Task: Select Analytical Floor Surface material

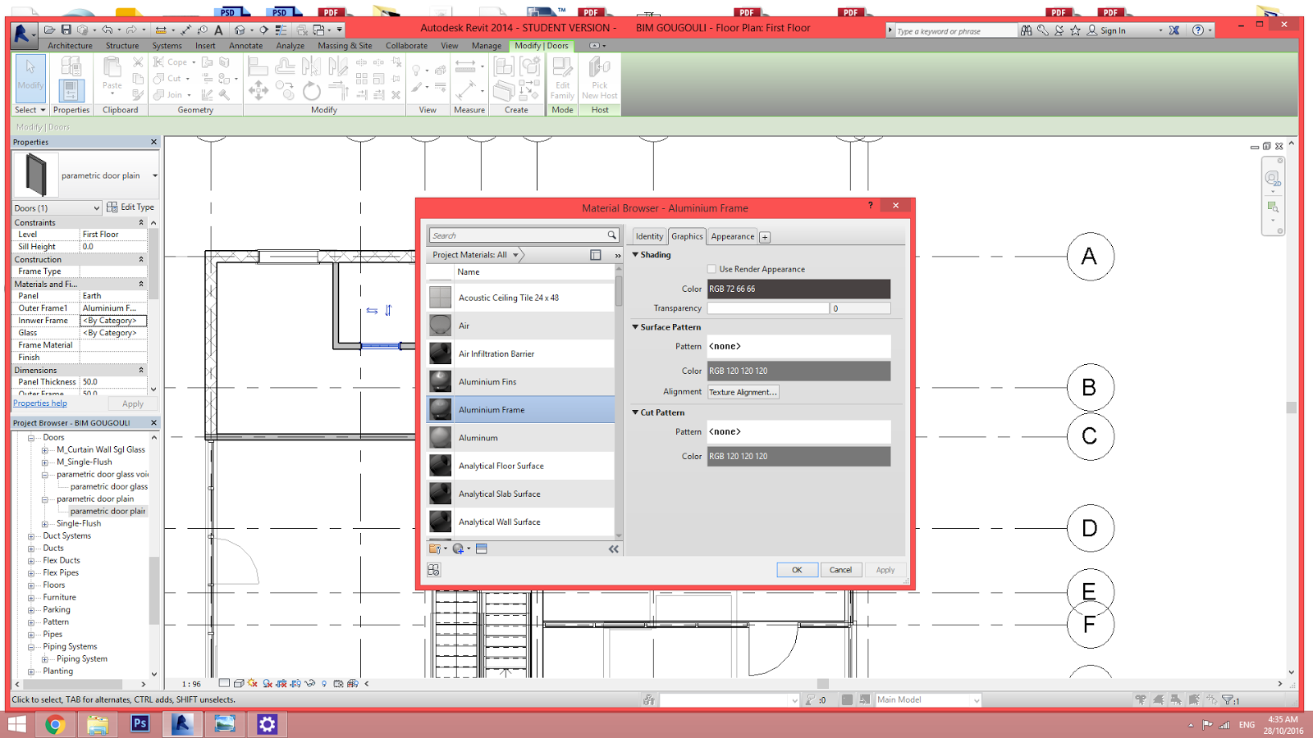Action: pos(520,466)
